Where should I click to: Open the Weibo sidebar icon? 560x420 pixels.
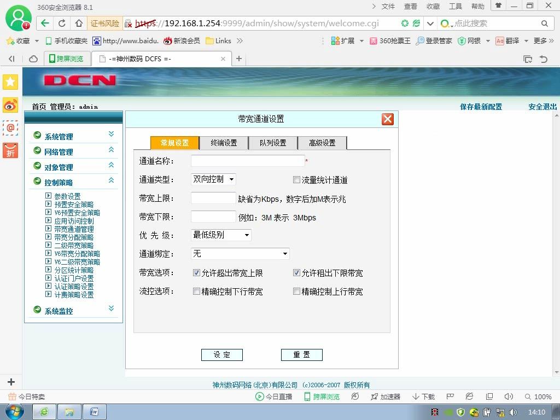tap(10, 106)
